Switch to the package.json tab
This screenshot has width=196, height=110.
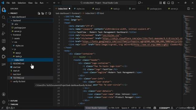point(156,9)
